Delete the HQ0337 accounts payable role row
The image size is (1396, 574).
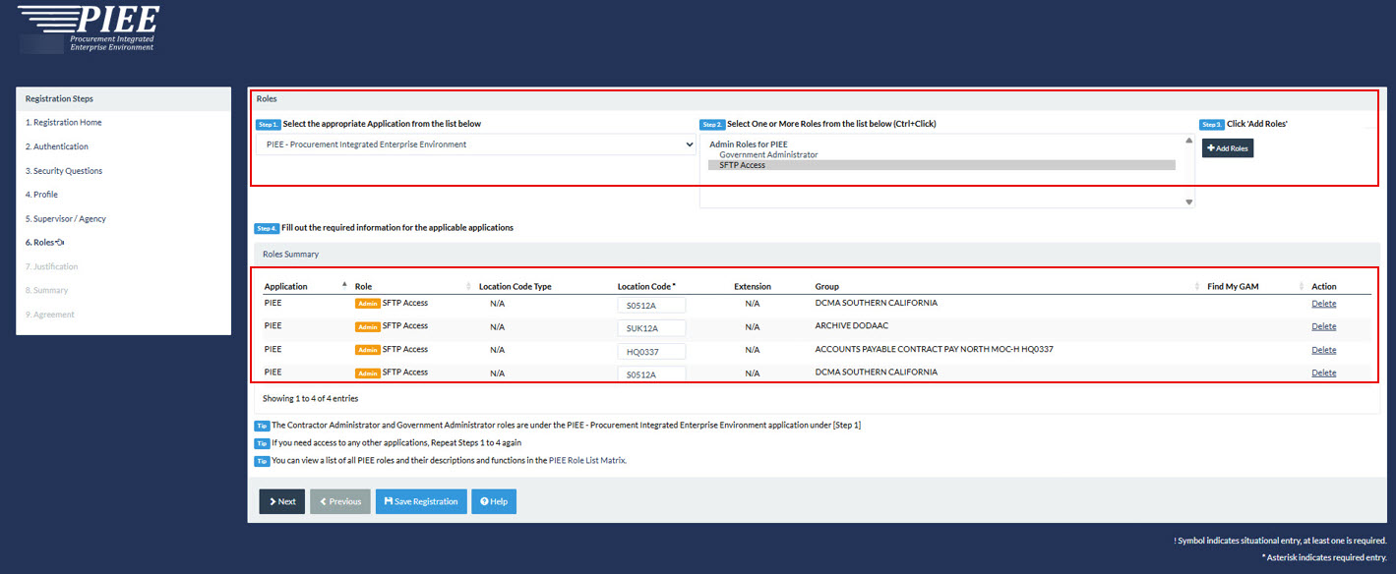click(x=1324, y=350)
